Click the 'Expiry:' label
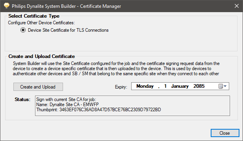 click(121, 87)
